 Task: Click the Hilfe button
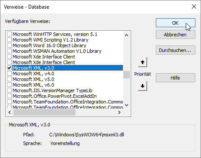175,78
